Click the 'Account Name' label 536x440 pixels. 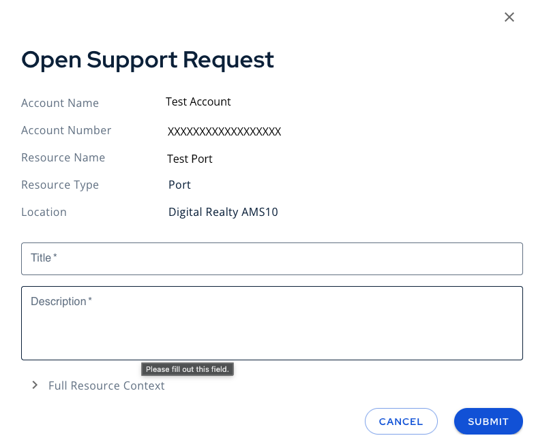coord(60,103)
